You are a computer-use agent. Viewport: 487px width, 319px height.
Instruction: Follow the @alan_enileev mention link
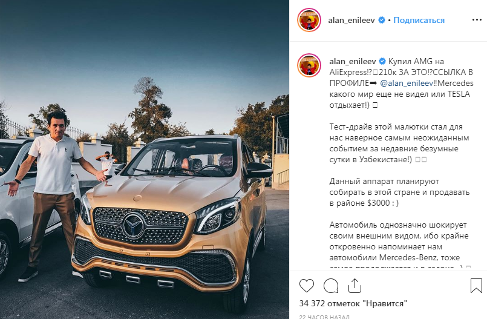point(407,84)
